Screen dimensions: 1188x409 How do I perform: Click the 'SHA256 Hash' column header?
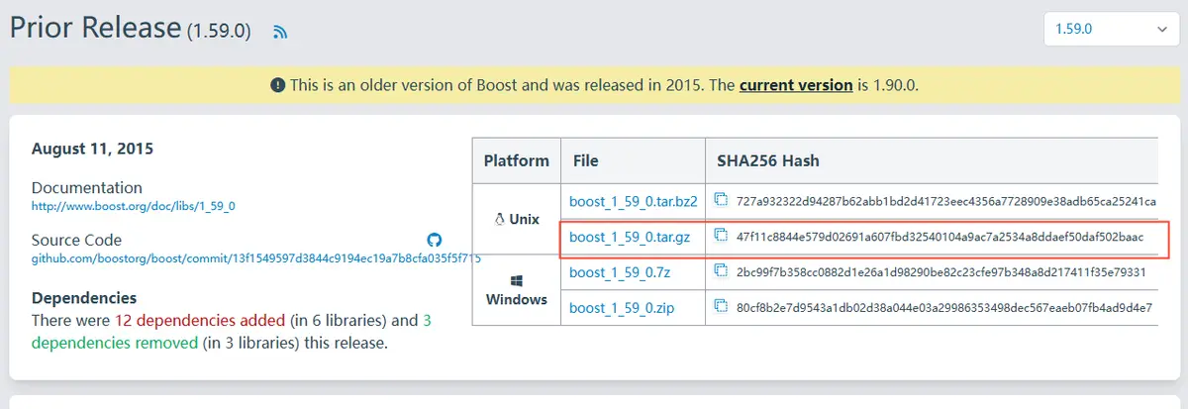click(768, 160)
